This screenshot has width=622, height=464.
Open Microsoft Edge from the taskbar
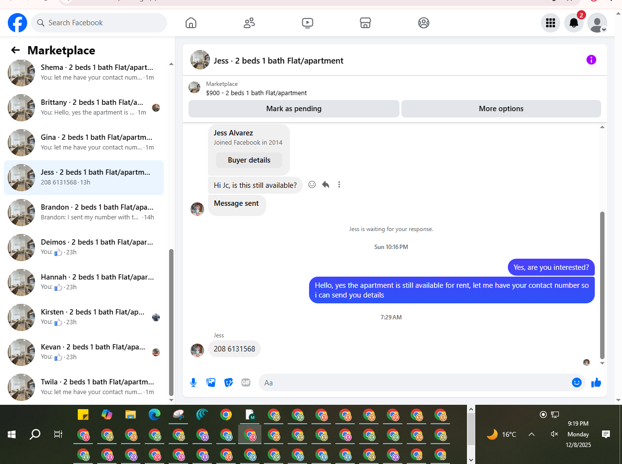pyautogui.click(x=155, y=414)
